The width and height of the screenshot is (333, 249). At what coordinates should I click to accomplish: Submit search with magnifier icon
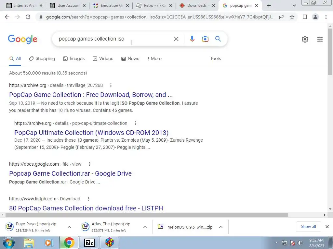click(x=218, y=39)
